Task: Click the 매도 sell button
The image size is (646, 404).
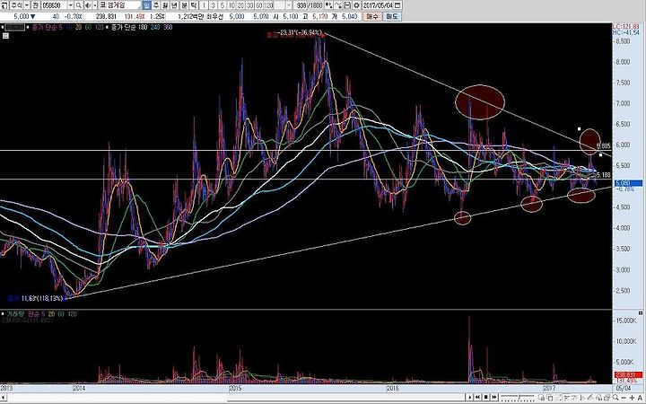Action: 392,16
